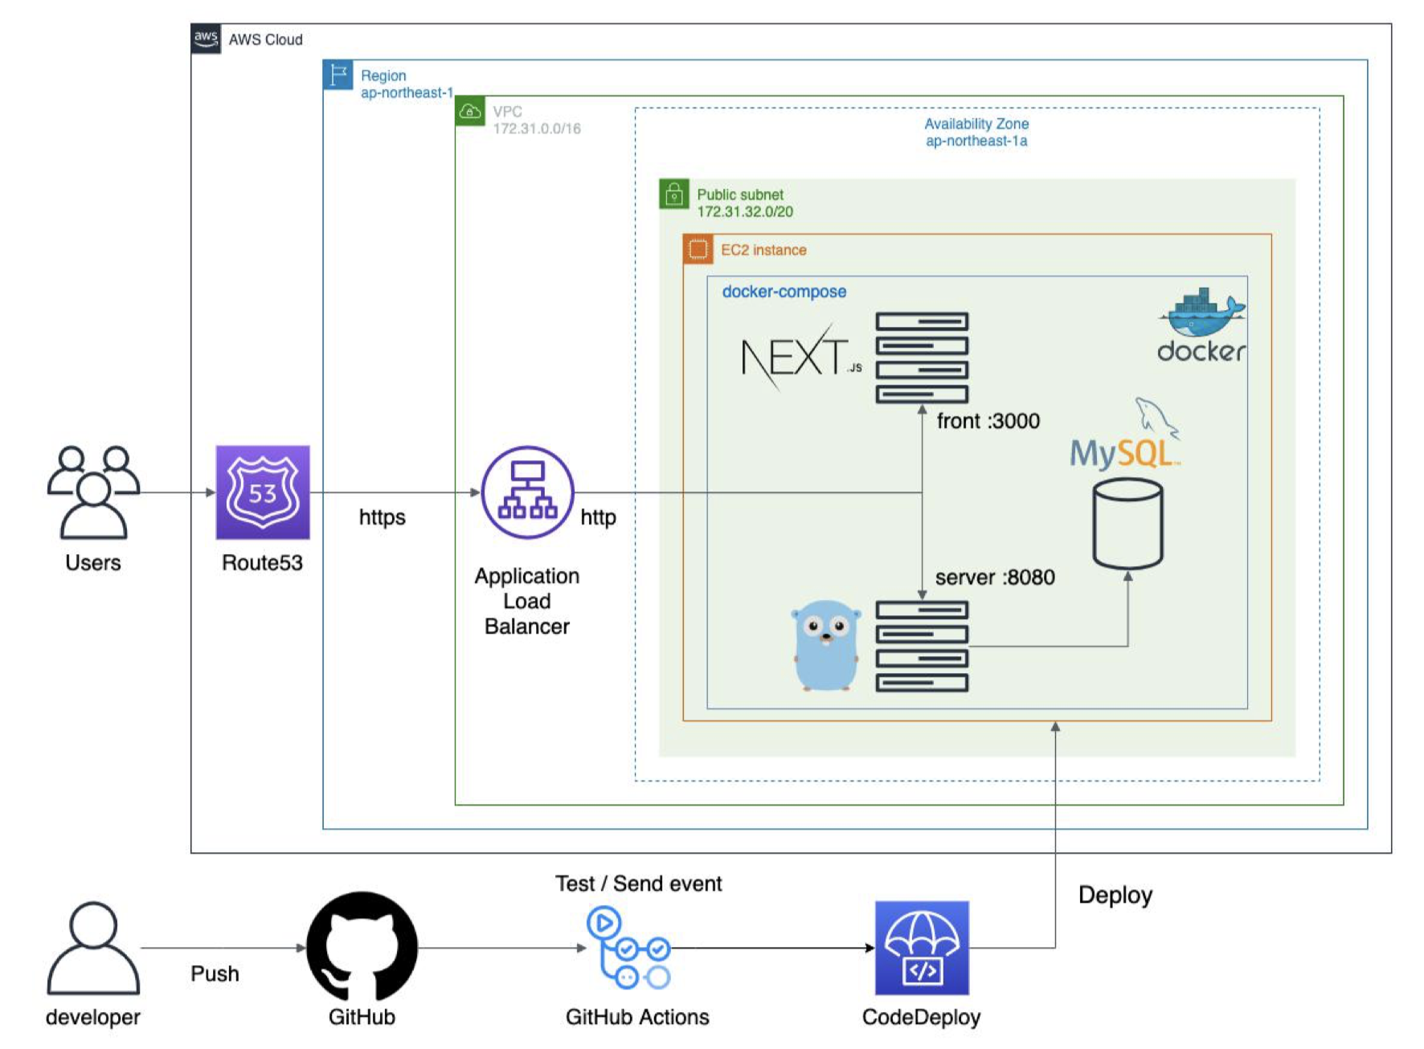Click the Next.js logo
1424x1049 pixels.
[x=800, y=358]
